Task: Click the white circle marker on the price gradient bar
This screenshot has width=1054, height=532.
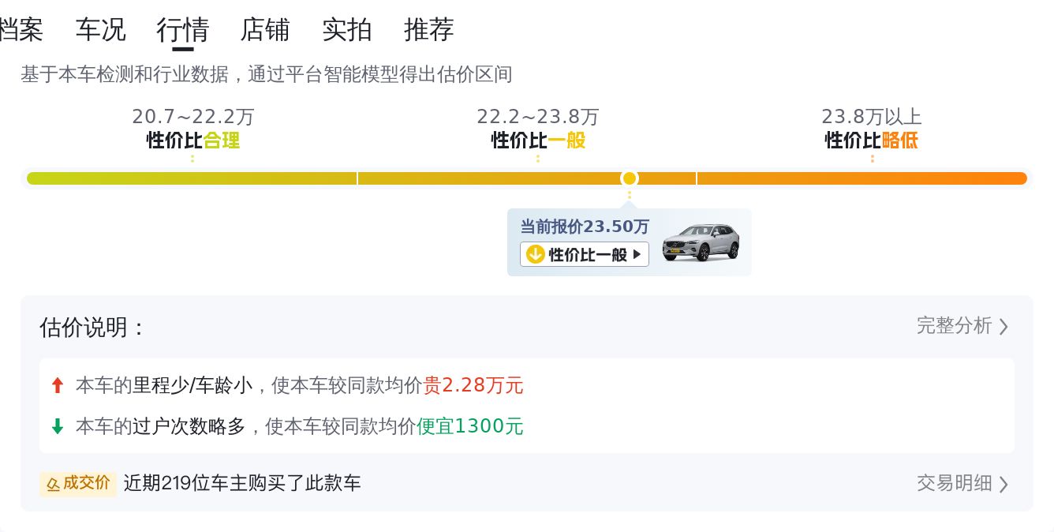Action: (629, 178)
